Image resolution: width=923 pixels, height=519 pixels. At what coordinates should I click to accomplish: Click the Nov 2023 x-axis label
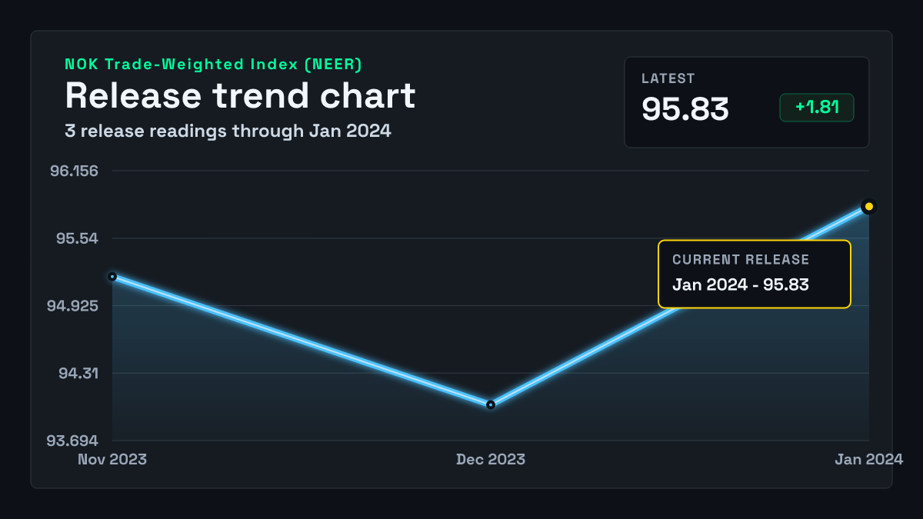pyautogui.click(x=112, y=460)
